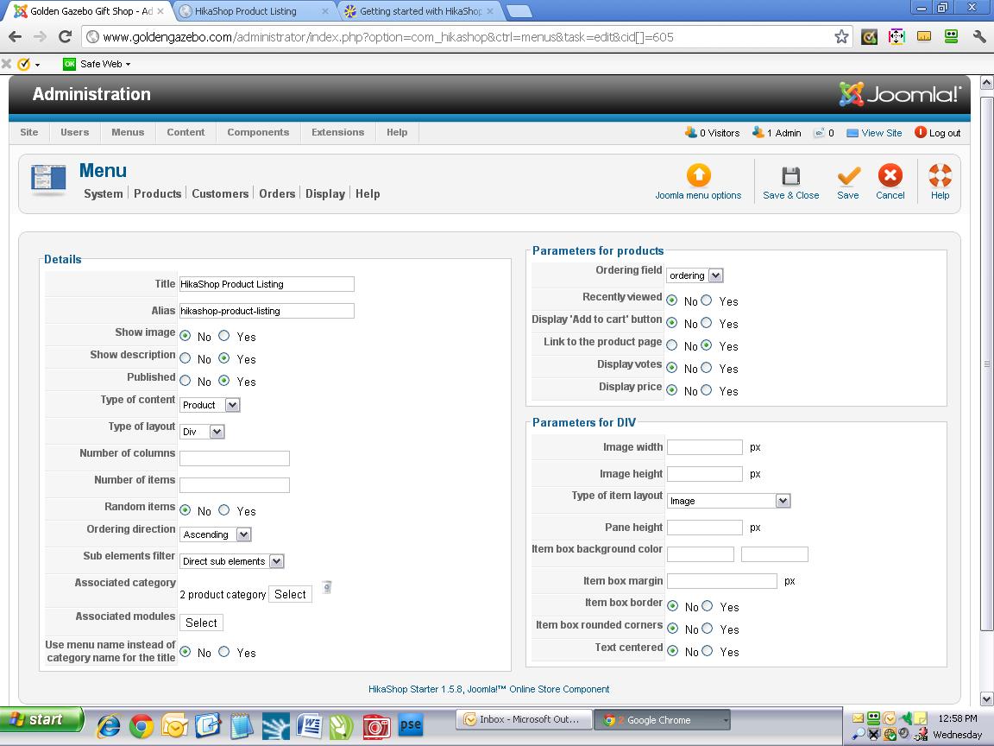Click the red Cancel icon
The height and width of the screenshot is (746, 994).
[x=890, y=175]
